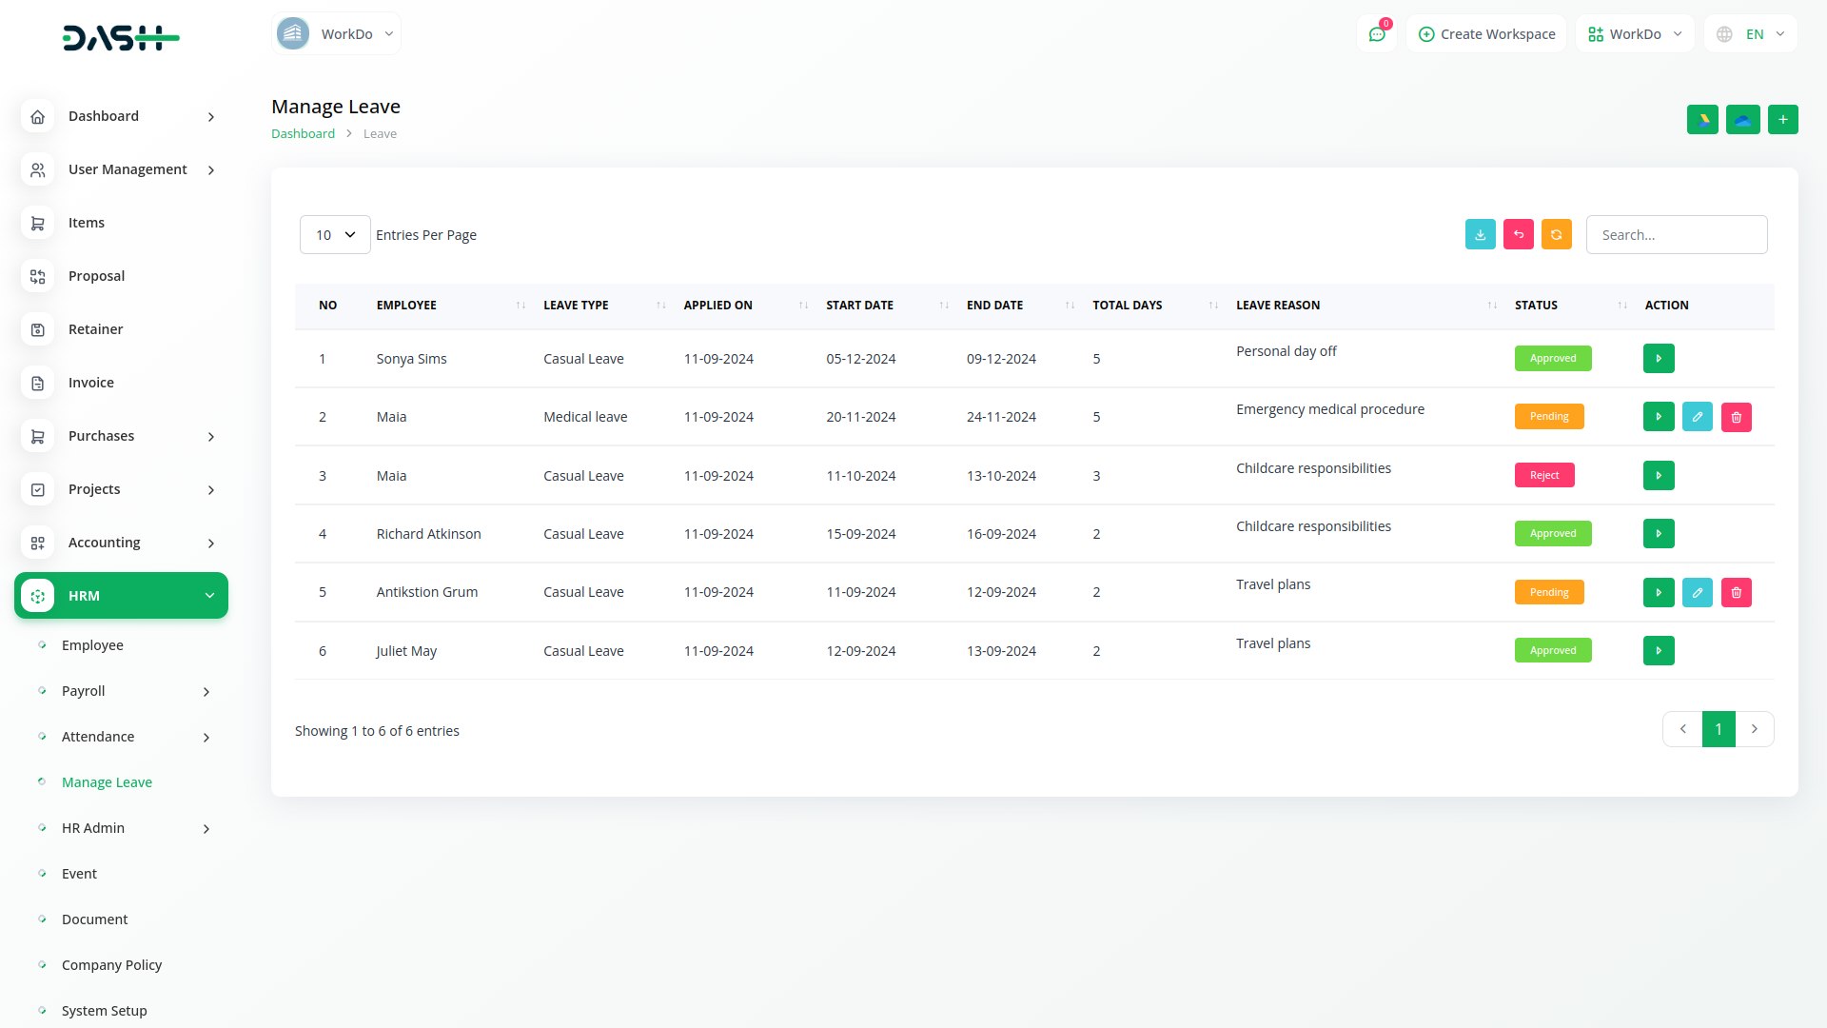Delete Maia's Medical leave entry

(x=1736, y=417)
